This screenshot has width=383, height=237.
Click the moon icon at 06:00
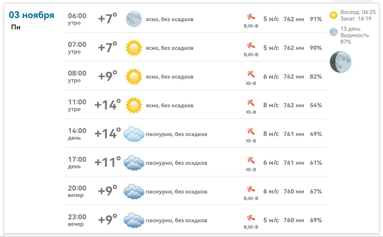(133, 19)
